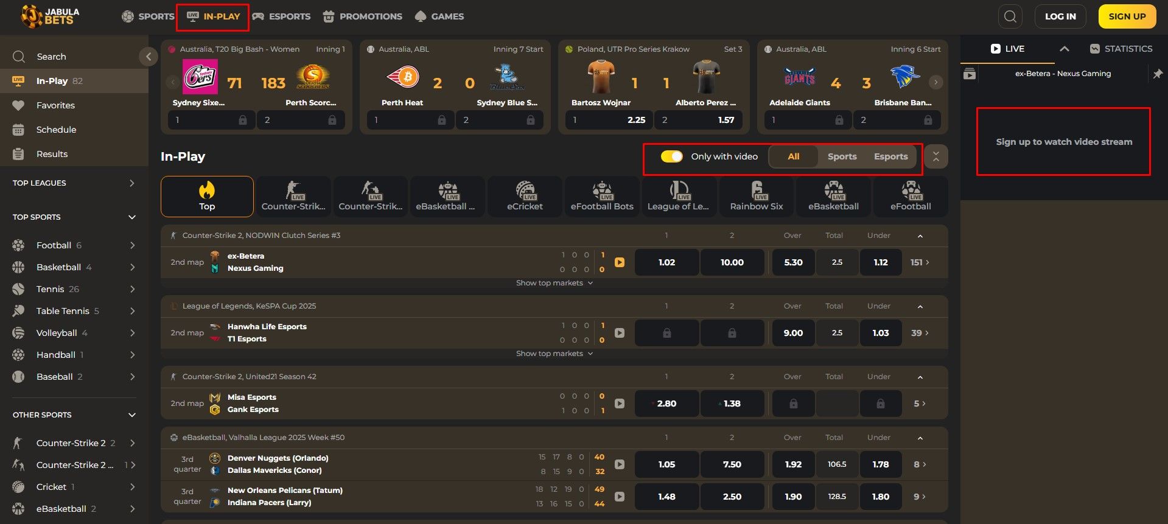The height and width of the screenshot is (524, 1168).
Task: Switch to the Live tab
Action: [x=1007, y=49]
